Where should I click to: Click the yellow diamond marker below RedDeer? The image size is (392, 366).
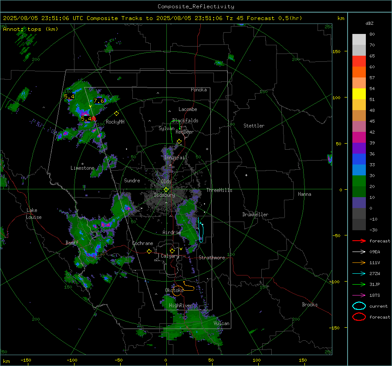pos(179,141)
